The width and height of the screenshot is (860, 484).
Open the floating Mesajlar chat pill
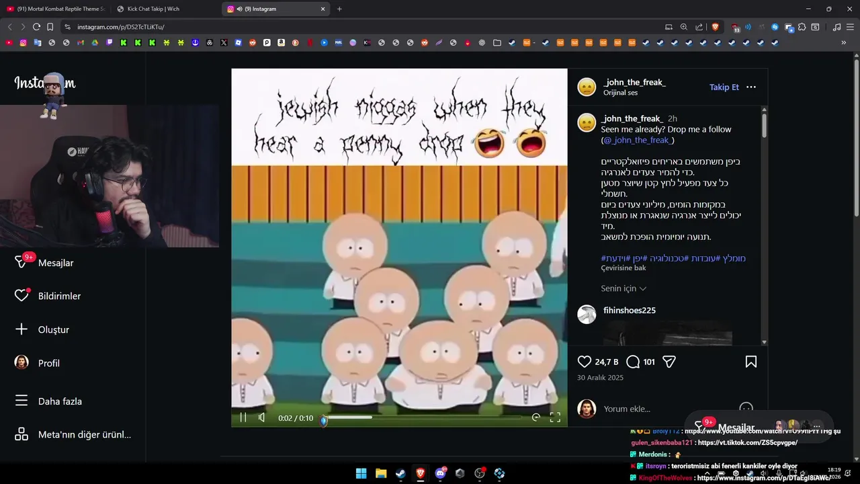coord(758,427)
